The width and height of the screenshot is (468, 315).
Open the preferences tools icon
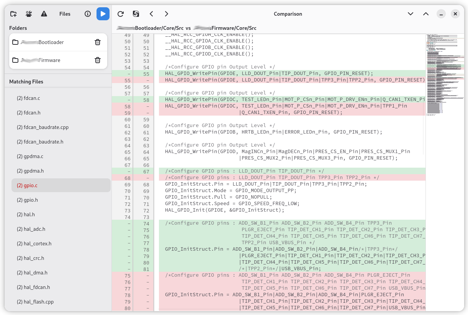point(29,14)
